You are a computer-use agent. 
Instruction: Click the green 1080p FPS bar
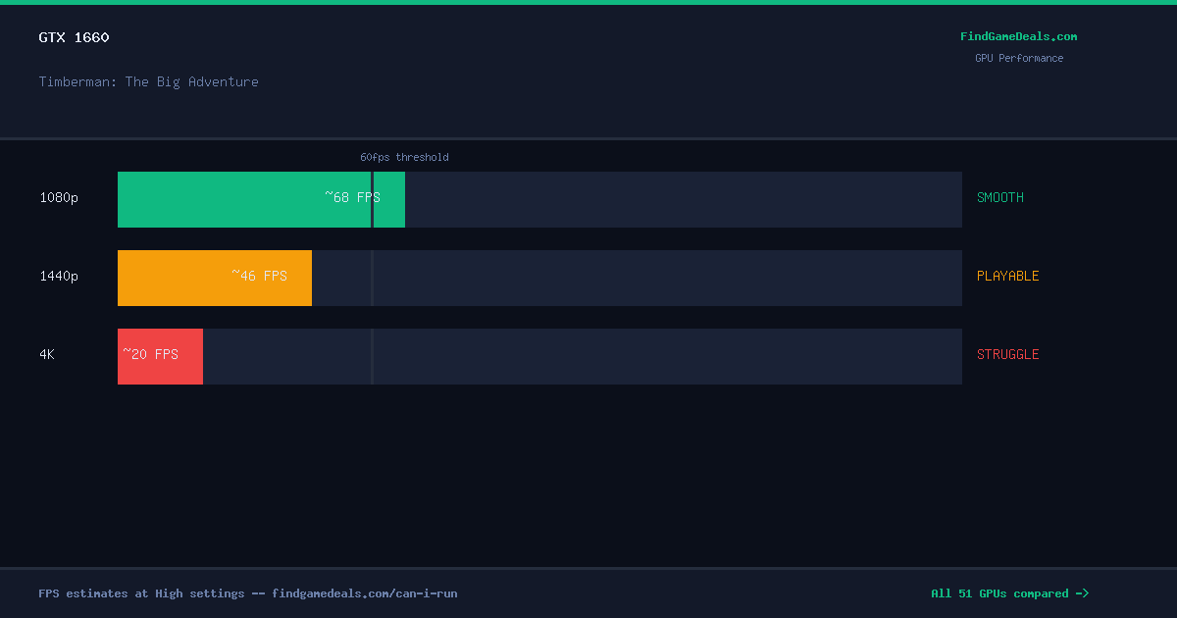coord(261,199)
